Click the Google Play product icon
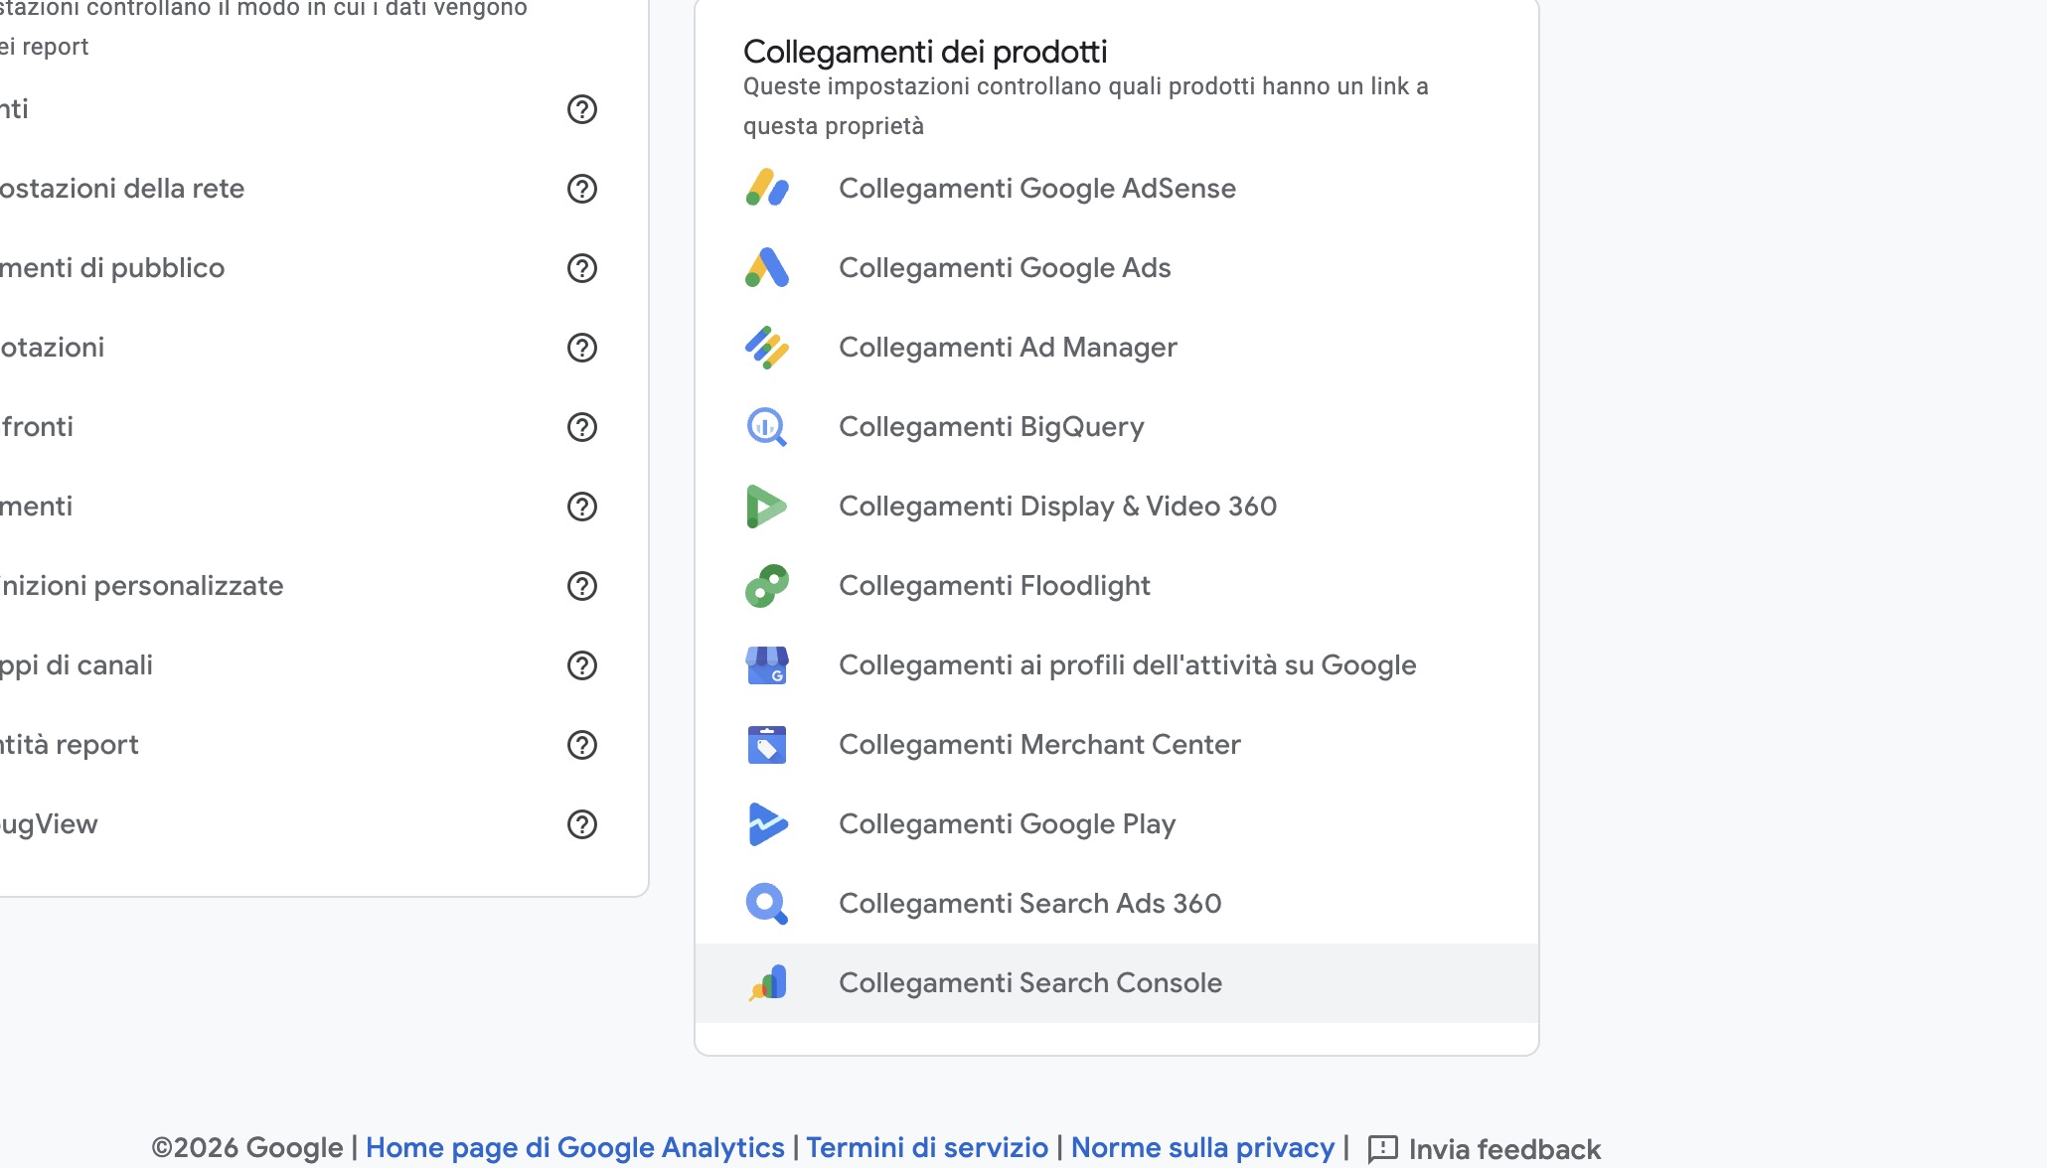This screenshot has width=2047, height=1168. (x=767, y=824)
